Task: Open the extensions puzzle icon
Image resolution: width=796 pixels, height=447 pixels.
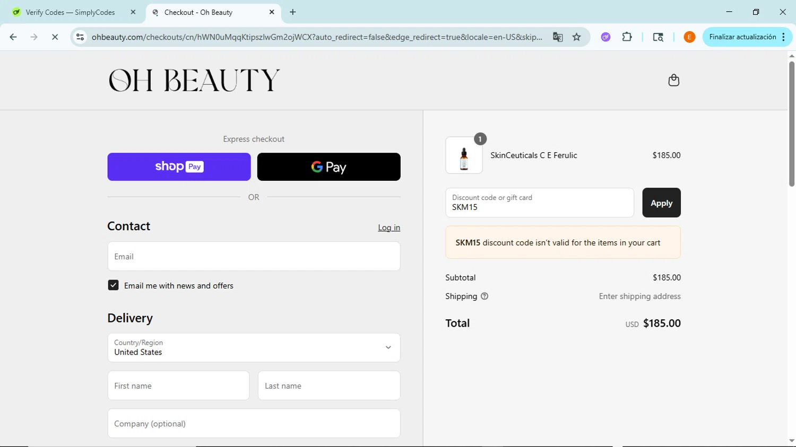Action: click(x=627, y=37)
